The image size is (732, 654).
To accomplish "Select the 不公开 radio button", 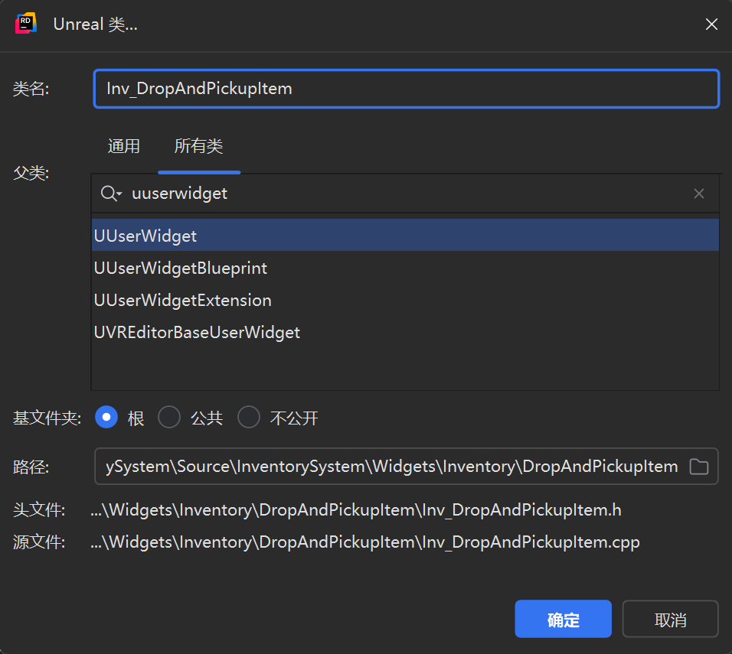I will 249,418.
